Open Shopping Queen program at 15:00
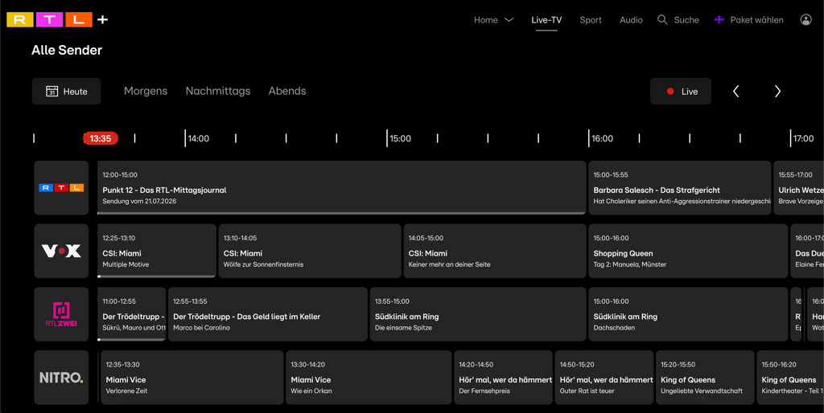Screen dimensions: 824x413 tap(688, 251)
